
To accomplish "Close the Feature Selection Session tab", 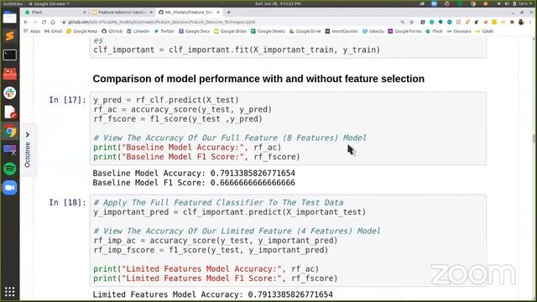I will [151, 13].
